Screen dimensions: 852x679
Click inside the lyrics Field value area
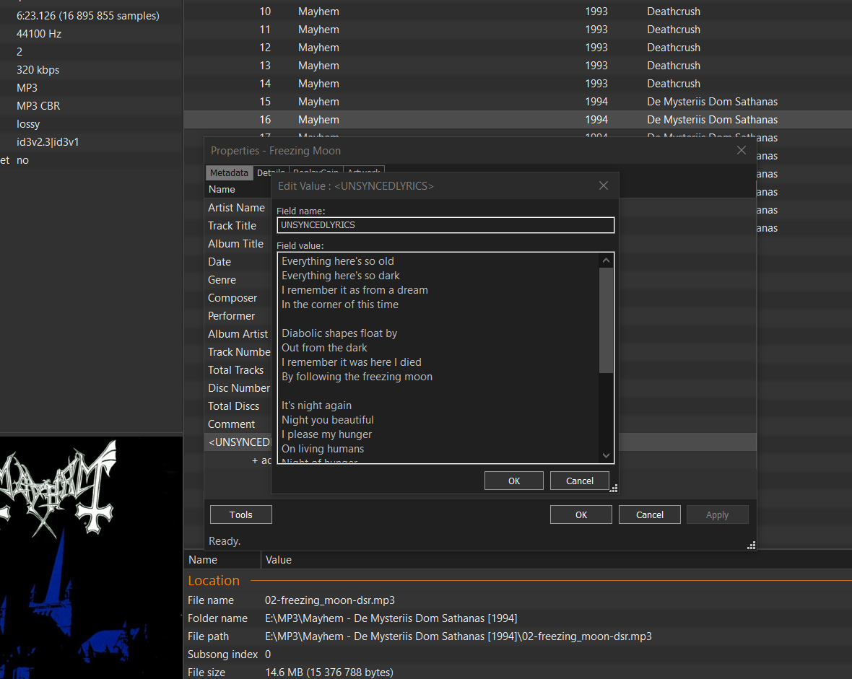click(x=438, y=357)
